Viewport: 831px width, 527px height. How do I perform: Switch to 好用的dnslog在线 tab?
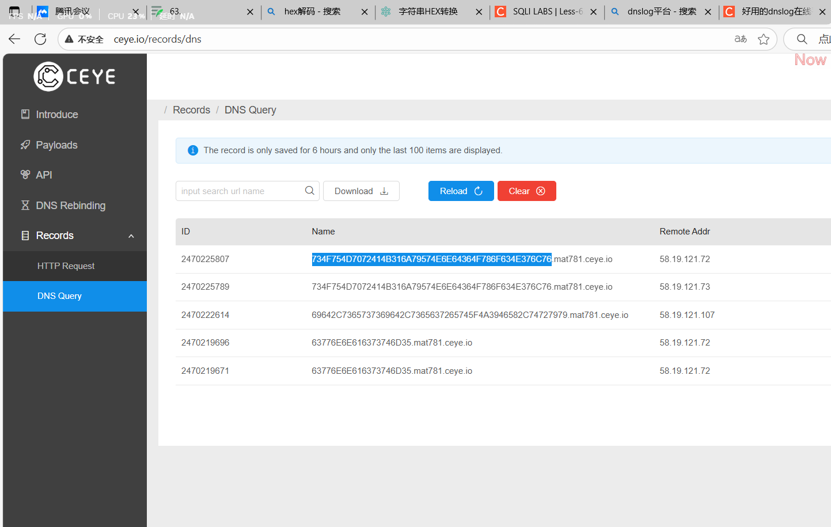point(776,12)
